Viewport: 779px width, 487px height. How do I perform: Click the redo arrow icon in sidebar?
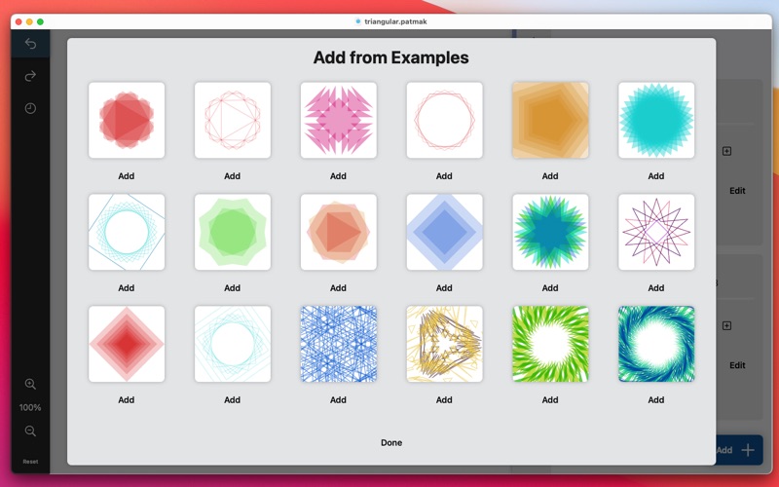pyautogui.click(x=30, y=76)
